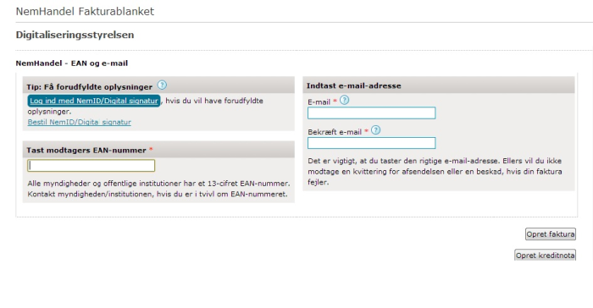Click the 'NemHandel - EAN og e-mail' subheading
This screenshot has height=308, width=593.
point(72,63)
